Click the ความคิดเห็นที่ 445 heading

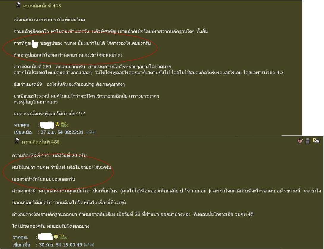pos(42,6)
